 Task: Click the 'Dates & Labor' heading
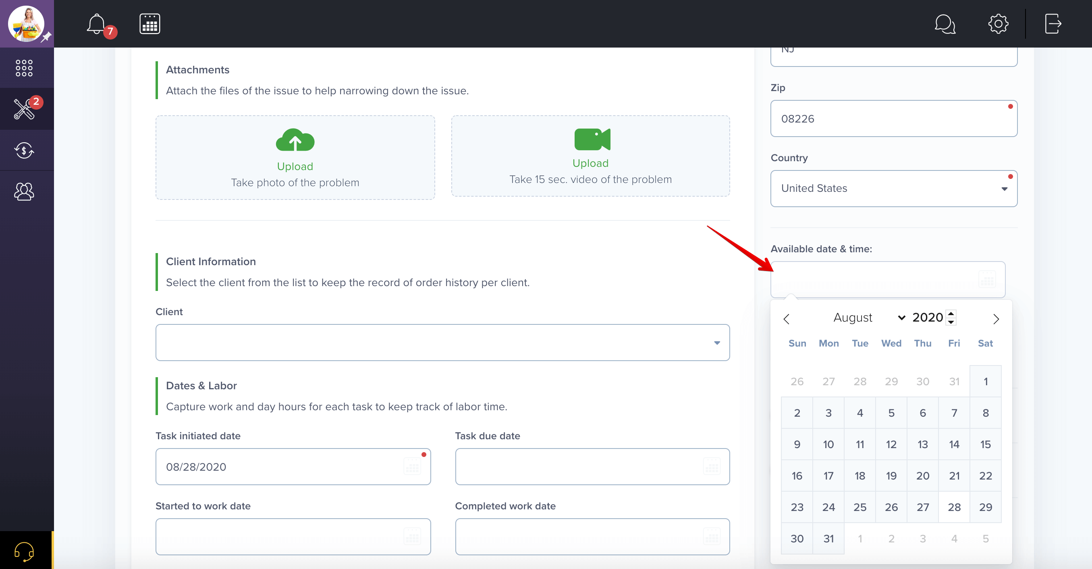point(201,385)
